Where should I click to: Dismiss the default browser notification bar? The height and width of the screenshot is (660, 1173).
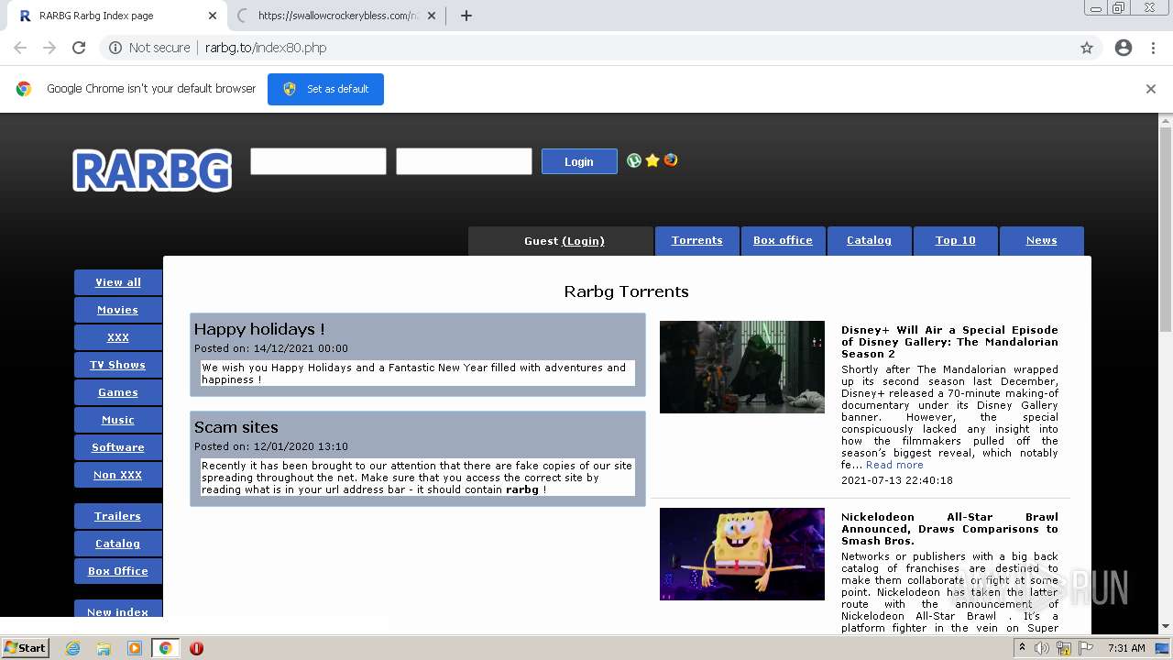(1151, 89)
